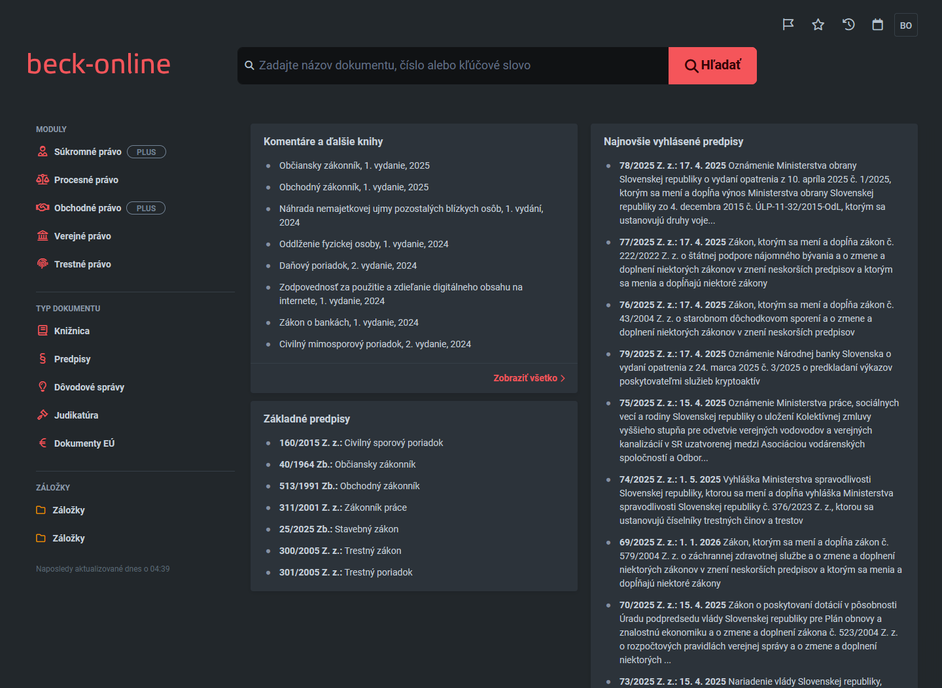Open the history clock icon
The width and height of the screenshot is (942, 688).
point(848,25)
